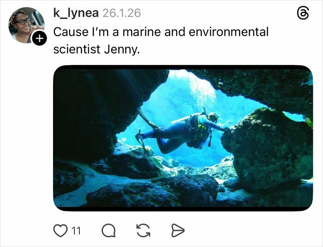Screen dimensions: 323x247
Task: Open the underwater diving photo
Action: (183, 138)
